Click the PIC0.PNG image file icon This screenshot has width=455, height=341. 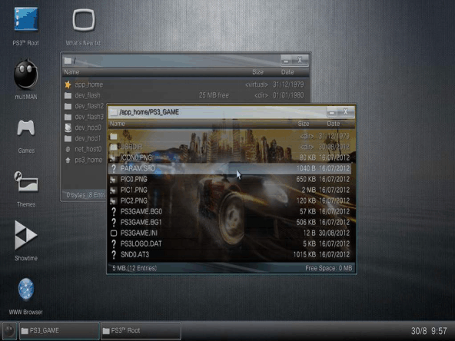113,180
